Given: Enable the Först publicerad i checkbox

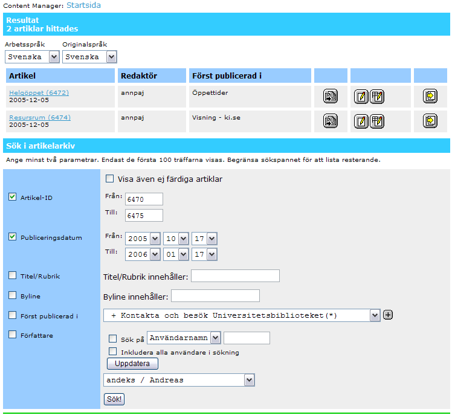Looking at the screenshot, I should [13, 315].
